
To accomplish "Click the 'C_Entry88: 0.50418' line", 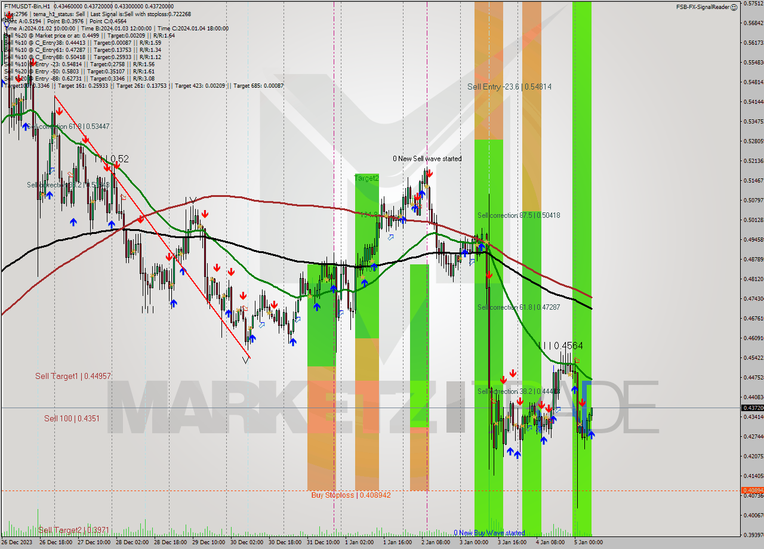I will pos(82,57).
